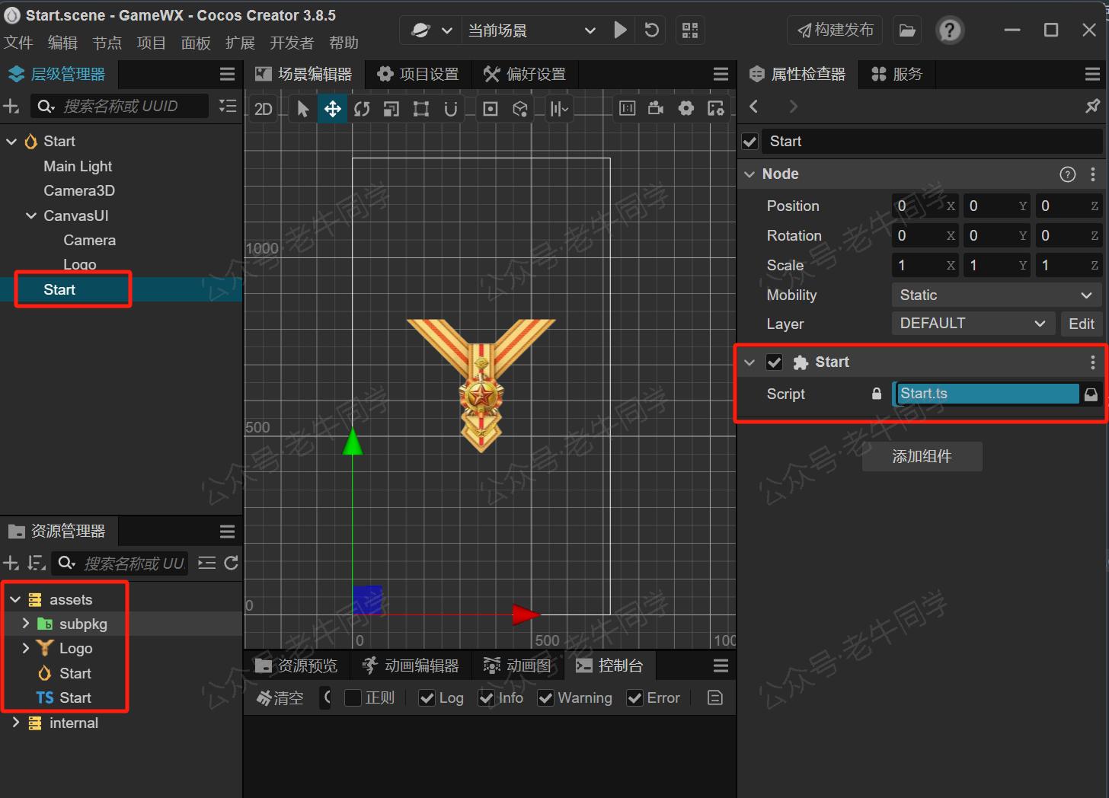
Task: Switch to the 资源预览 tab
Action: point(296,666)
